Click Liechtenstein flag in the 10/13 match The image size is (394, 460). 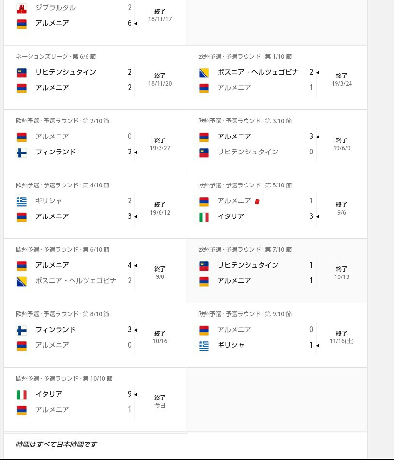pos(204,266)
